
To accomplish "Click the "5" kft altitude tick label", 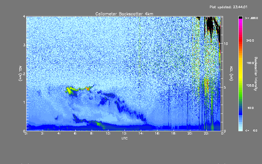I will click(225, 87).
